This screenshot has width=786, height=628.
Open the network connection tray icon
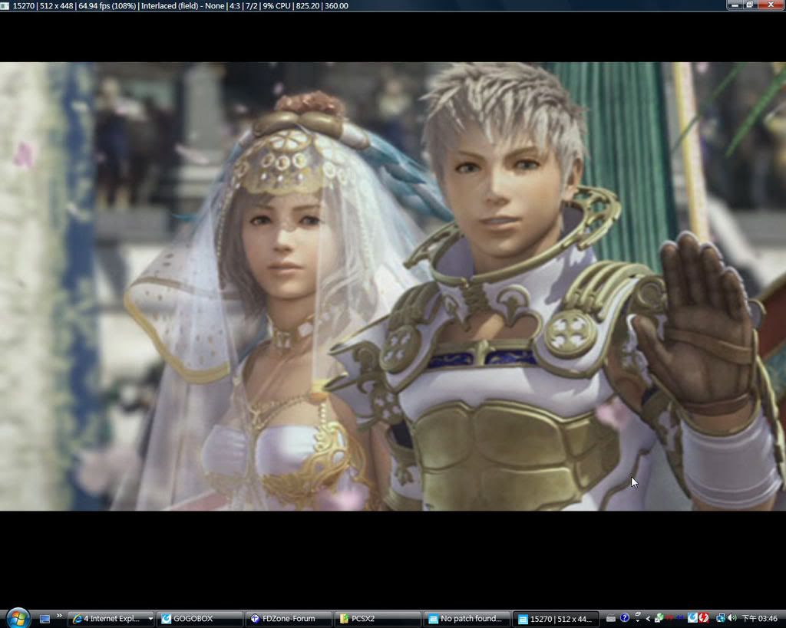pos(720,619)
